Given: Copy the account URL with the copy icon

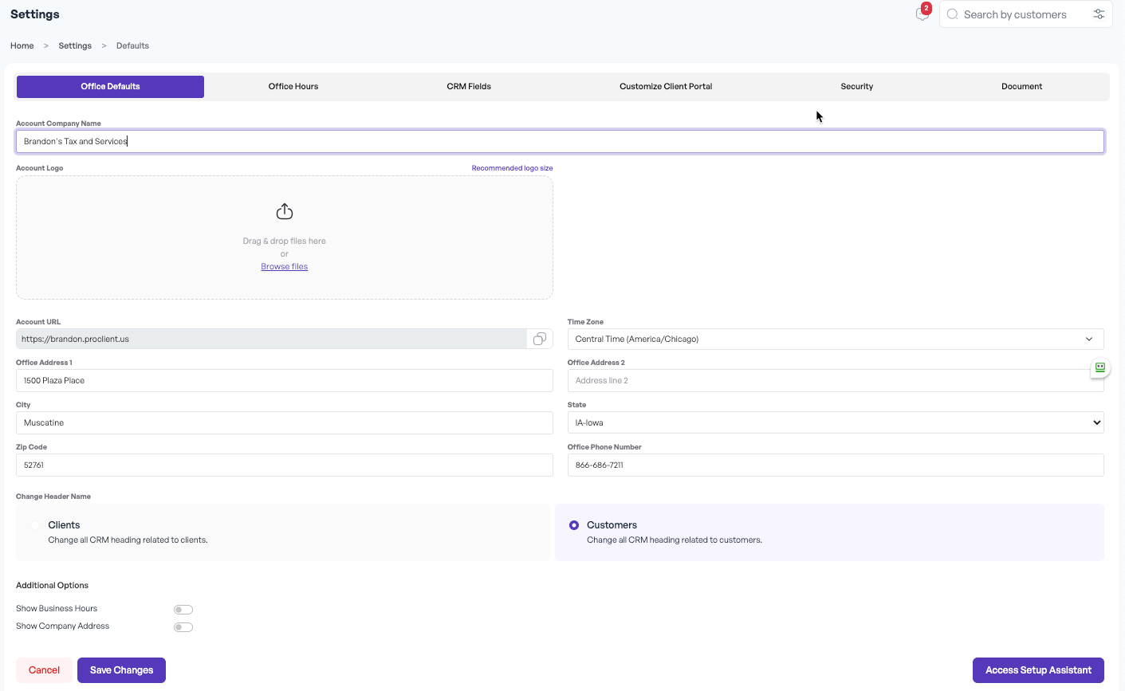Looking at the screenshot, I should point(540,339).
